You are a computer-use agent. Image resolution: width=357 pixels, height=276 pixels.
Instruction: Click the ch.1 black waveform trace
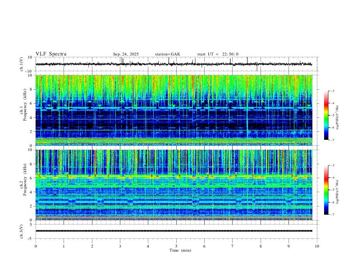point(174,64)
